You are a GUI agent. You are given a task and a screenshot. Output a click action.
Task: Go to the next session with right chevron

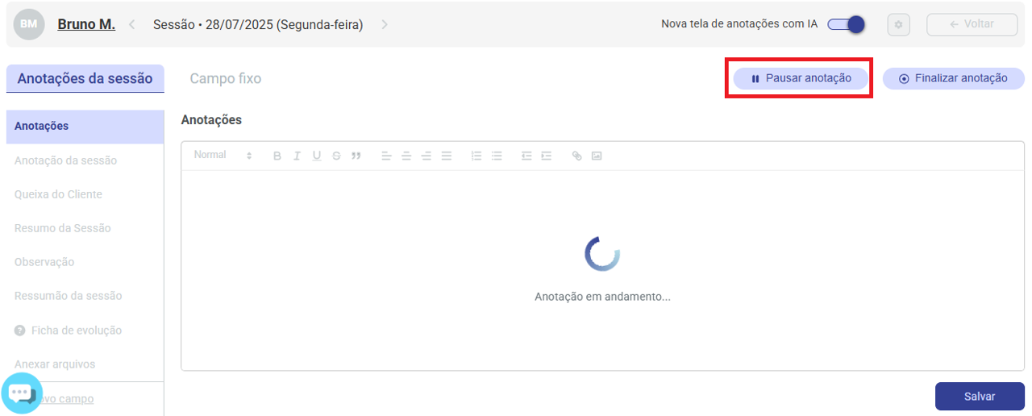pyautogui.click(x=385, y=25)
